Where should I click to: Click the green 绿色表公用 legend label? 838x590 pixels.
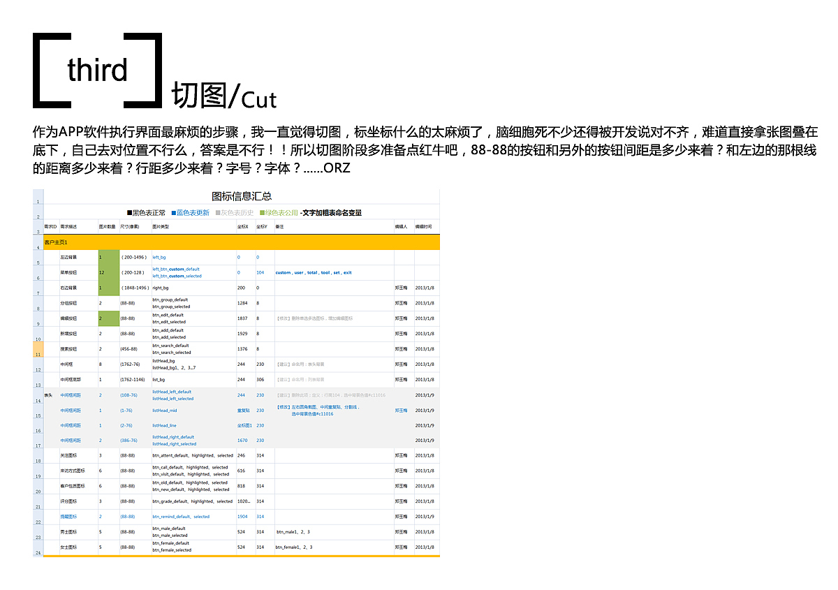(281, 213)
